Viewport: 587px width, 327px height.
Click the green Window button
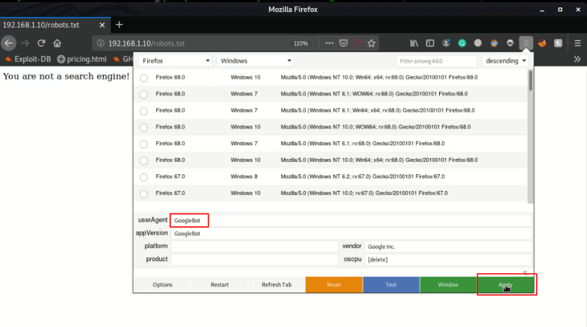(448, 285)
